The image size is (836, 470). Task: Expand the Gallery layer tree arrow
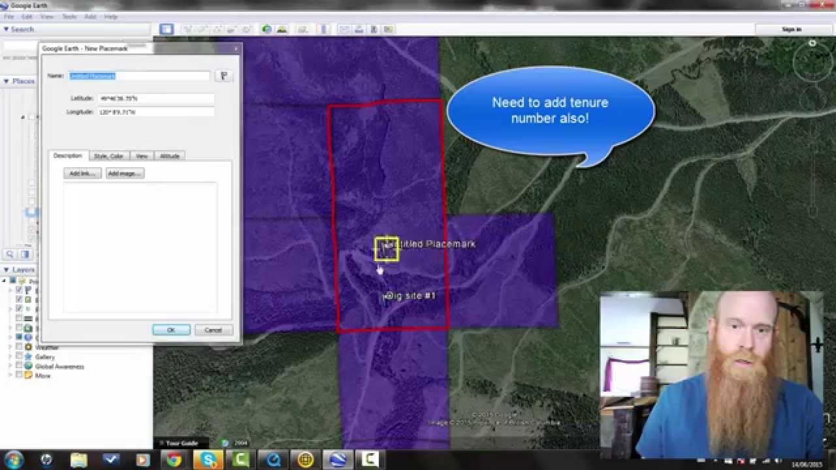point(10,356)
